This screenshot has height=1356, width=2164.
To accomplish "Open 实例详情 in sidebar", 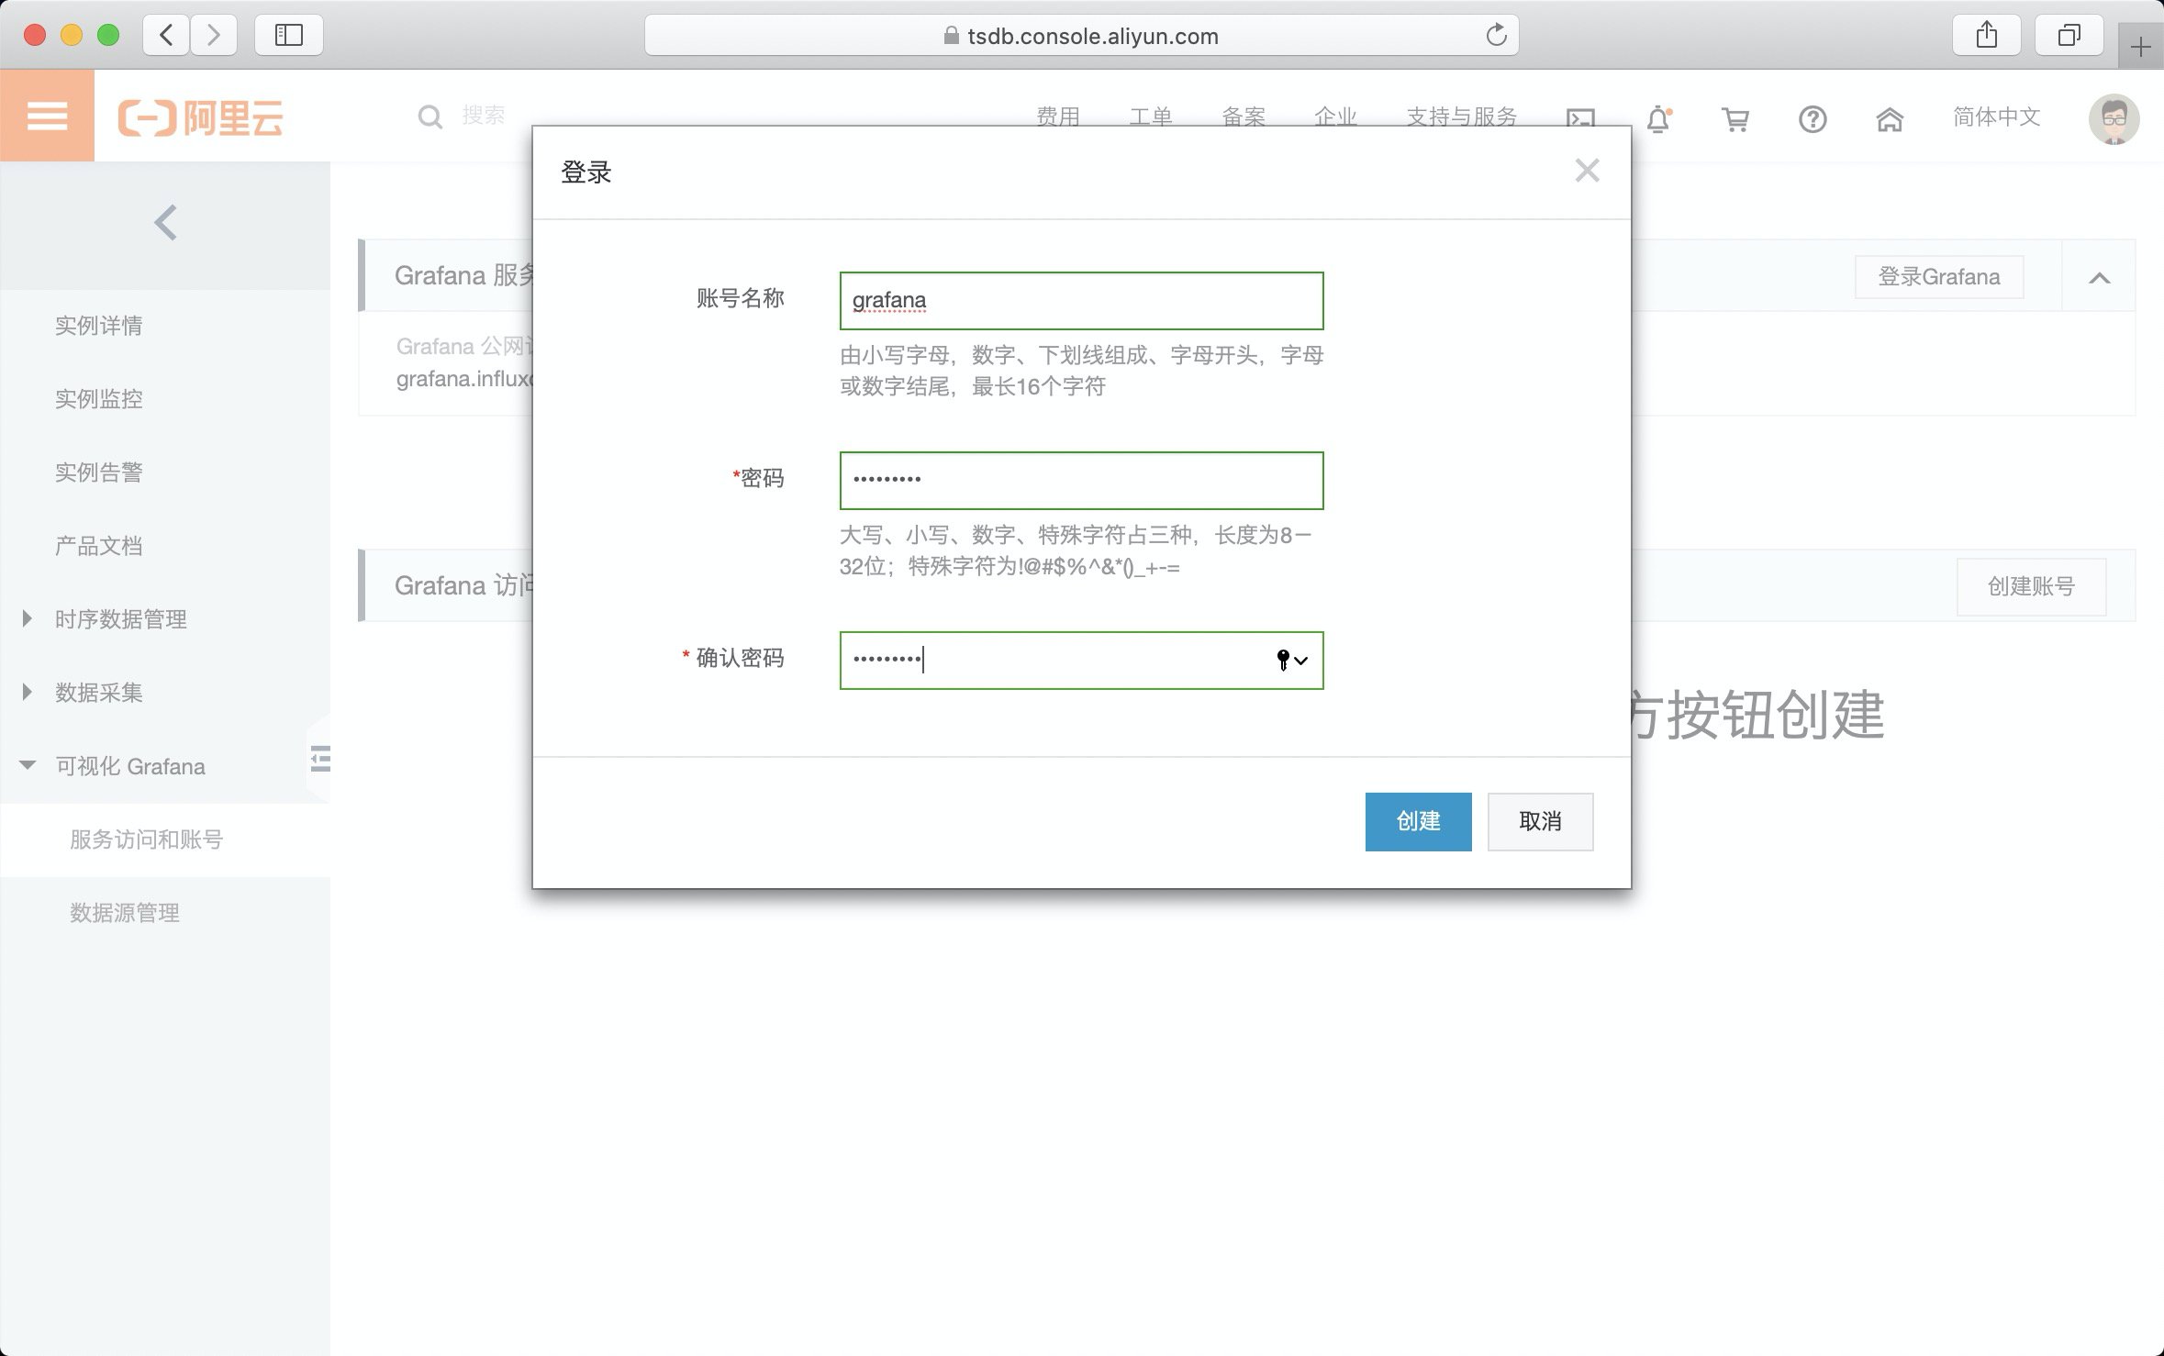I will 98,326.
